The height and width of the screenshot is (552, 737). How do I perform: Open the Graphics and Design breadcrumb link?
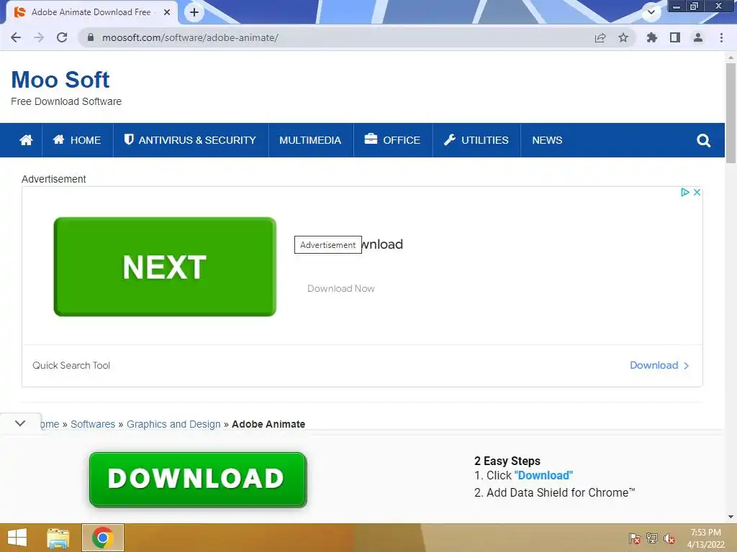[x=173, y=424]
